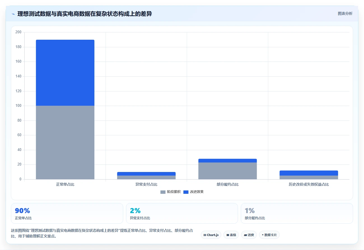
Task: Open the 2% 异常支付占比 stat card
Action: coord(182,213)
